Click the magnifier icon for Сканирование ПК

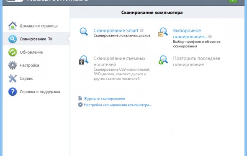point(13,39)
